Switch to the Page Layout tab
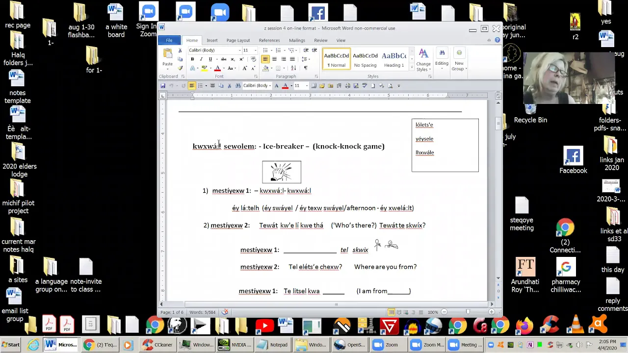The image size is (628, 353). coord(238,40)
